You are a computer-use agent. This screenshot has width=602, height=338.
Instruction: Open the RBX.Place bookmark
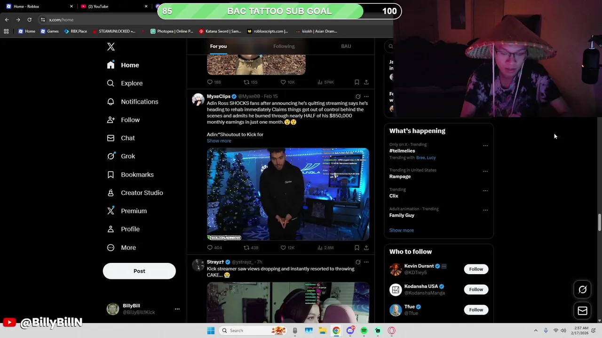click(x=75, y=31)
